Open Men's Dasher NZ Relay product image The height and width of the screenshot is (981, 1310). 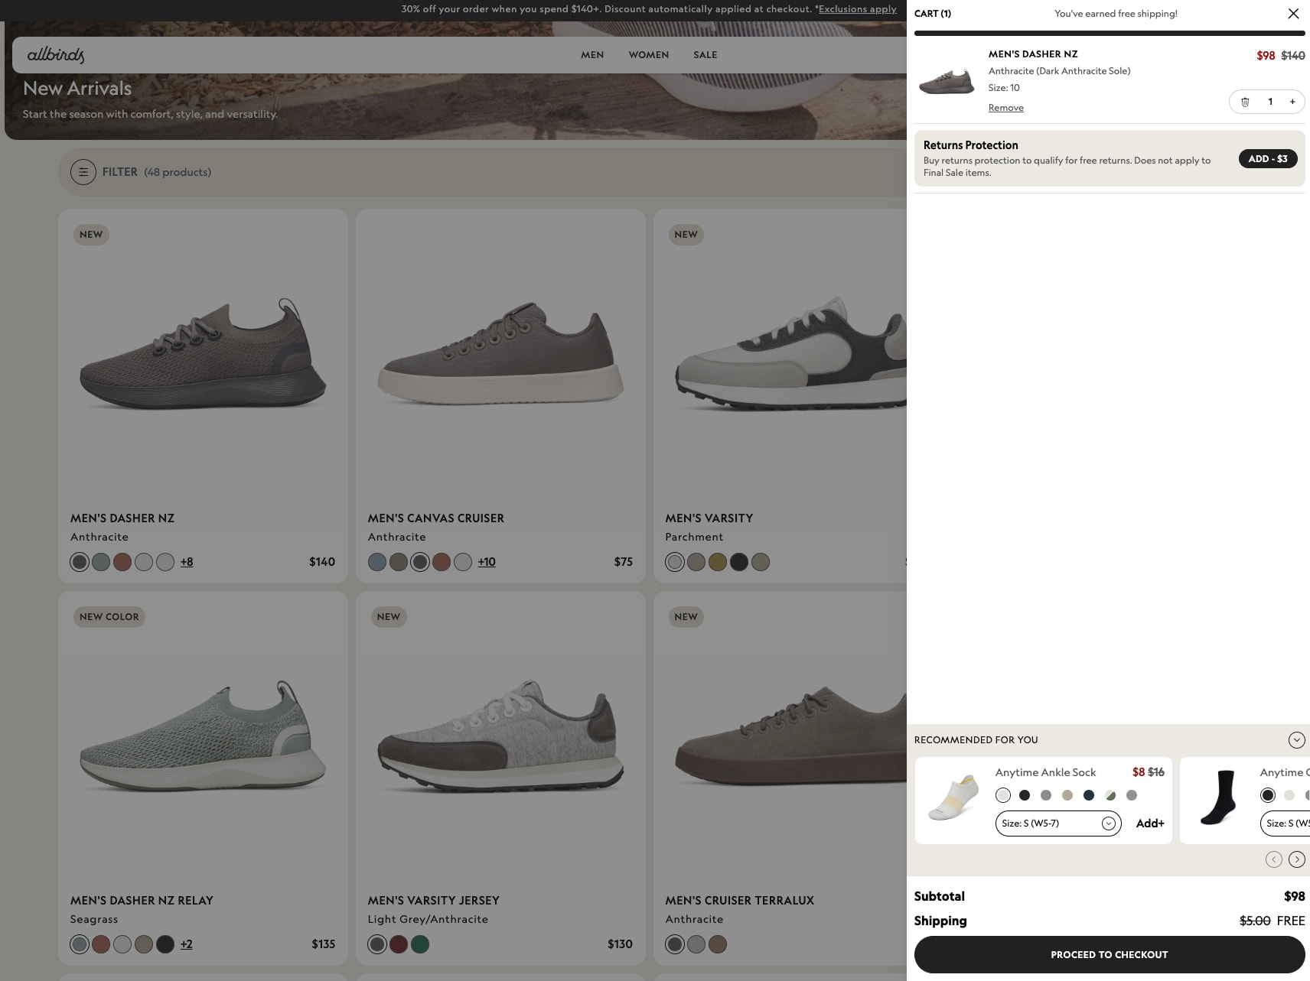(x=203, y=736)
